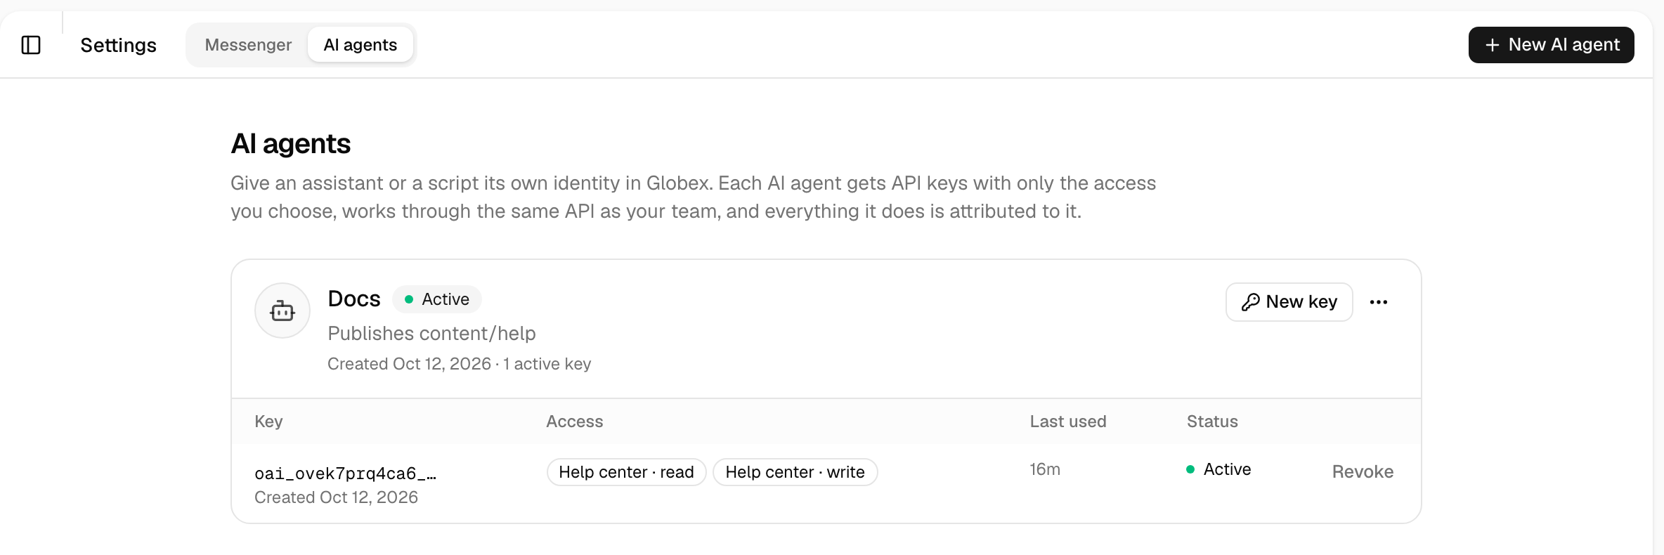
Task: Generate a New key for Docs
Action: 1289,302
